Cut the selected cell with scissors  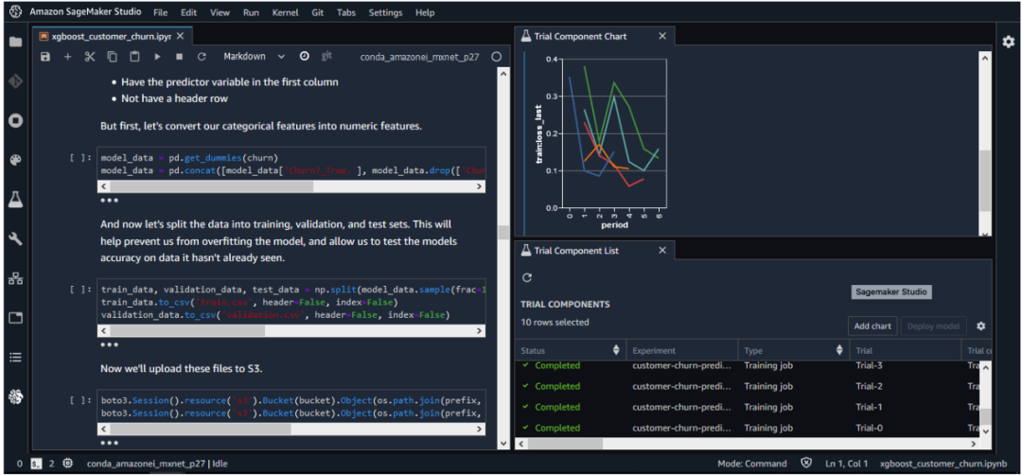pos(90,57)
